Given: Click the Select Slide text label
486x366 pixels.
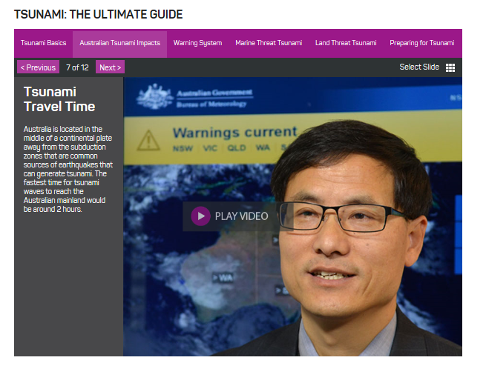Looking at the screenshot, I should pos(419,67).
